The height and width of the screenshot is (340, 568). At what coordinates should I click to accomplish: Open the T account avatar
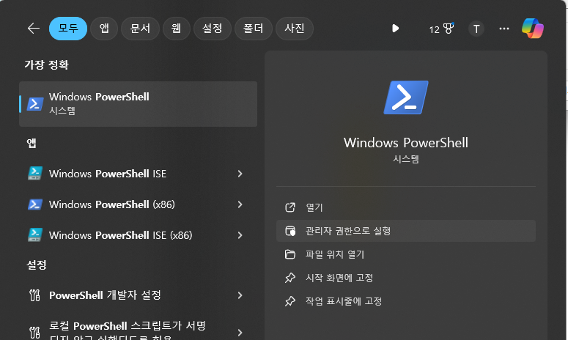[476, 29]
